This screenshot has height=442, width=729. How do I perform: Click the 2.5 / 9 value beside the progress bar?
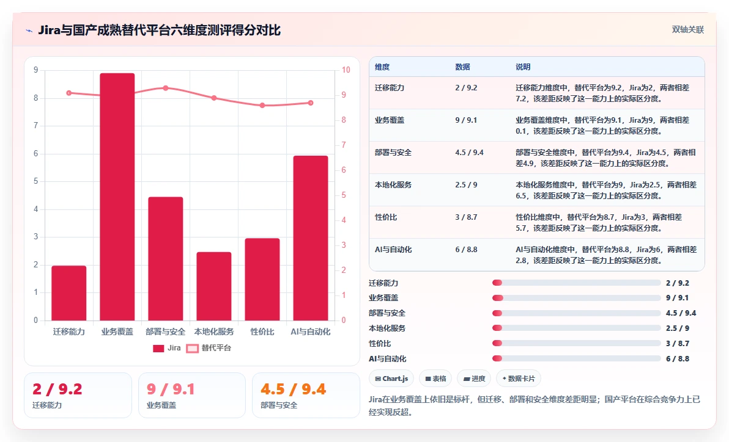tap(678, 328)
